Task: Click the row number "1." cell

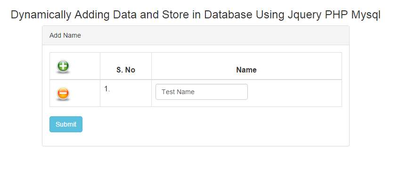Action: pos(107,88)
